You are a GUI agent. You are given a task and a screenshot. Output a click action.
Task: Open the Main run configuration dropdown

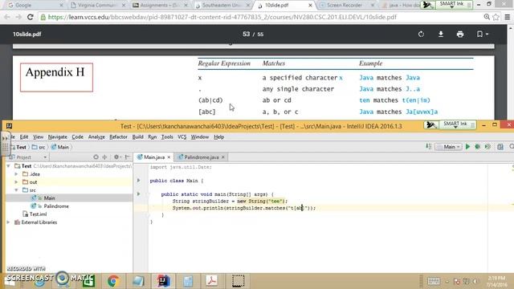coord(448,147)
